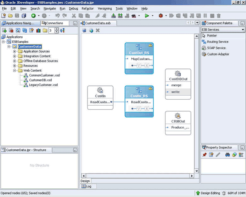
Task: Open the editor tab list dropdown
Action: pos(197,23)
